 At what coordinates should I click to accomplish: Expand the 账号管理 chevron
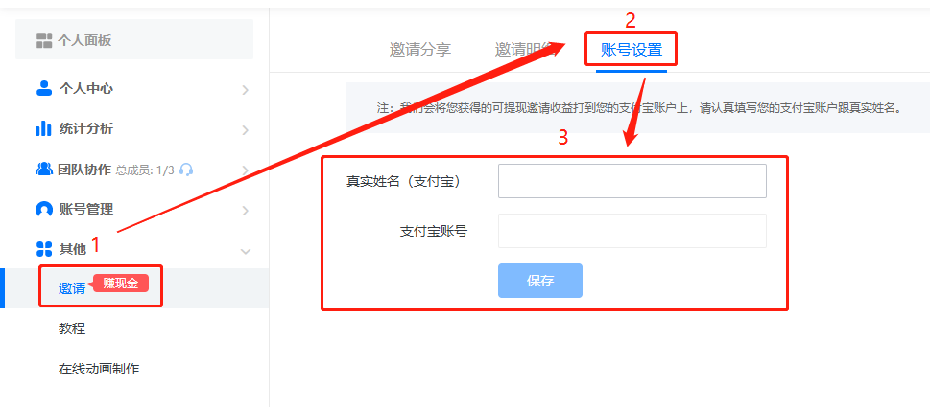(x=246, y=211)
